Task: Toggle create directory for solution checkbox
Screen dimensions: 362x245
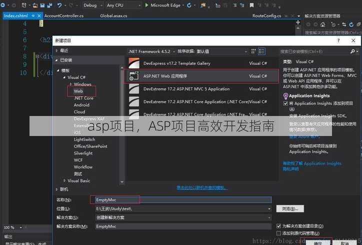Action: (278, 226)
